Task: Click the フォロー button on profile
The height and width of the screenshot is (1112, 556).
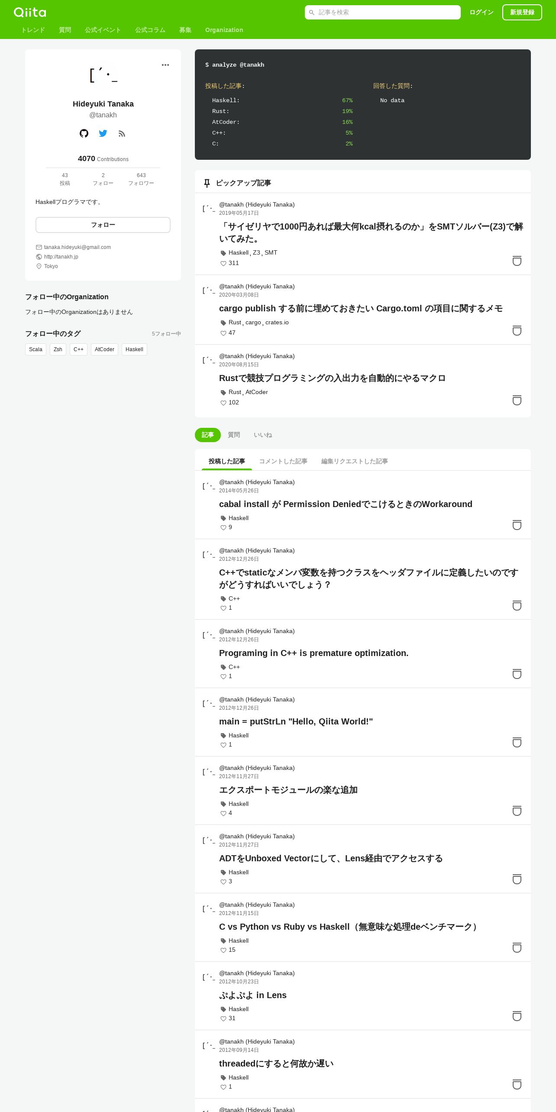Action: (x=103, y=225)
